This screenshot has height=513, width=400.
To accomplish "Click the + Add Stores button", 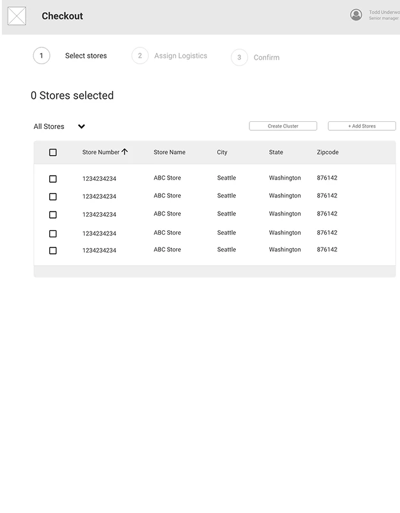I will click(362, 126).
